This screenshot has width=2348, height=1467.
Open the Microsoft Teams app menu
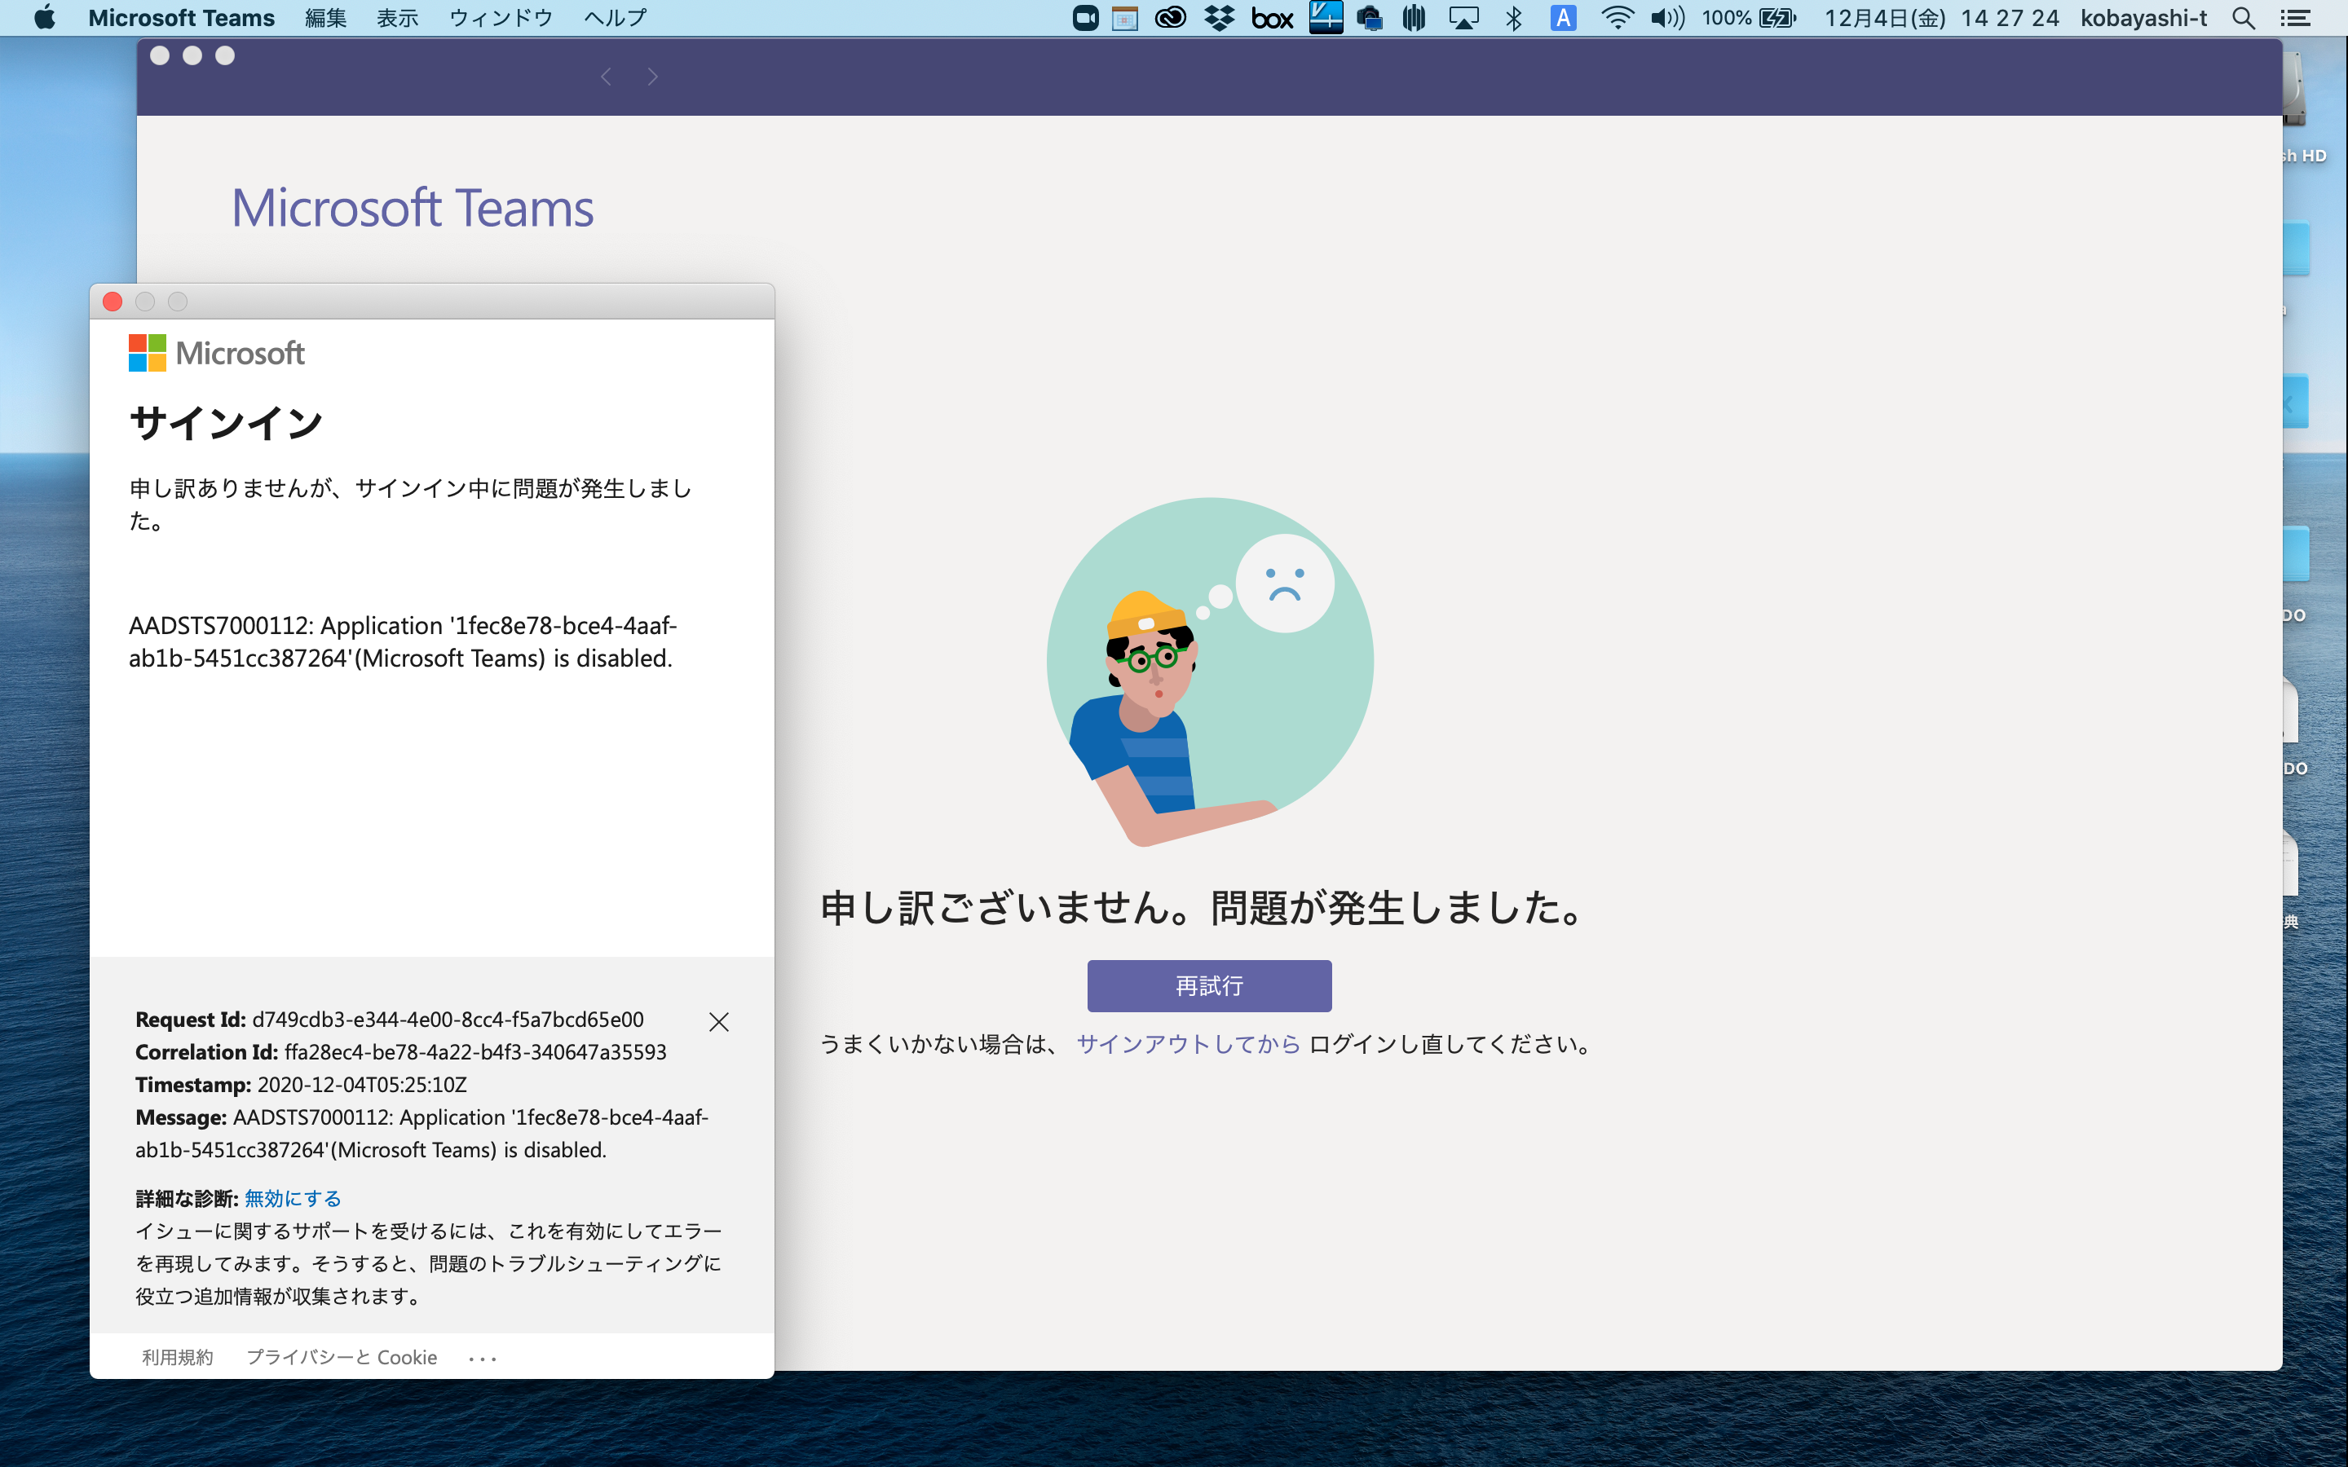[182, 17]
